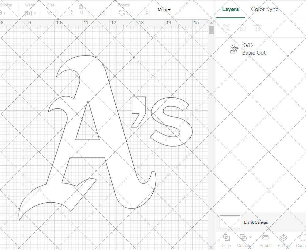The image size is (306, 250).
Task: Switch to the Color Sync tab
Action: (x=265, y=9)
